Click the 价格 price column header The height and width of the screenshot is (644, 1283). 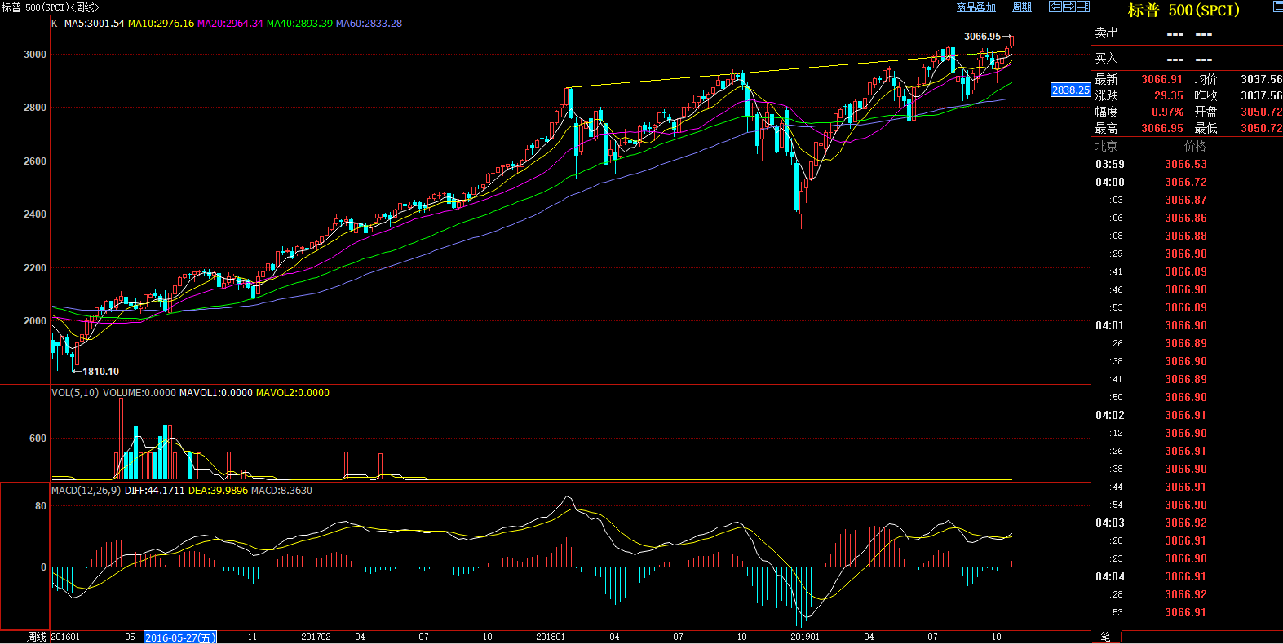click(x=1195, y=146)
